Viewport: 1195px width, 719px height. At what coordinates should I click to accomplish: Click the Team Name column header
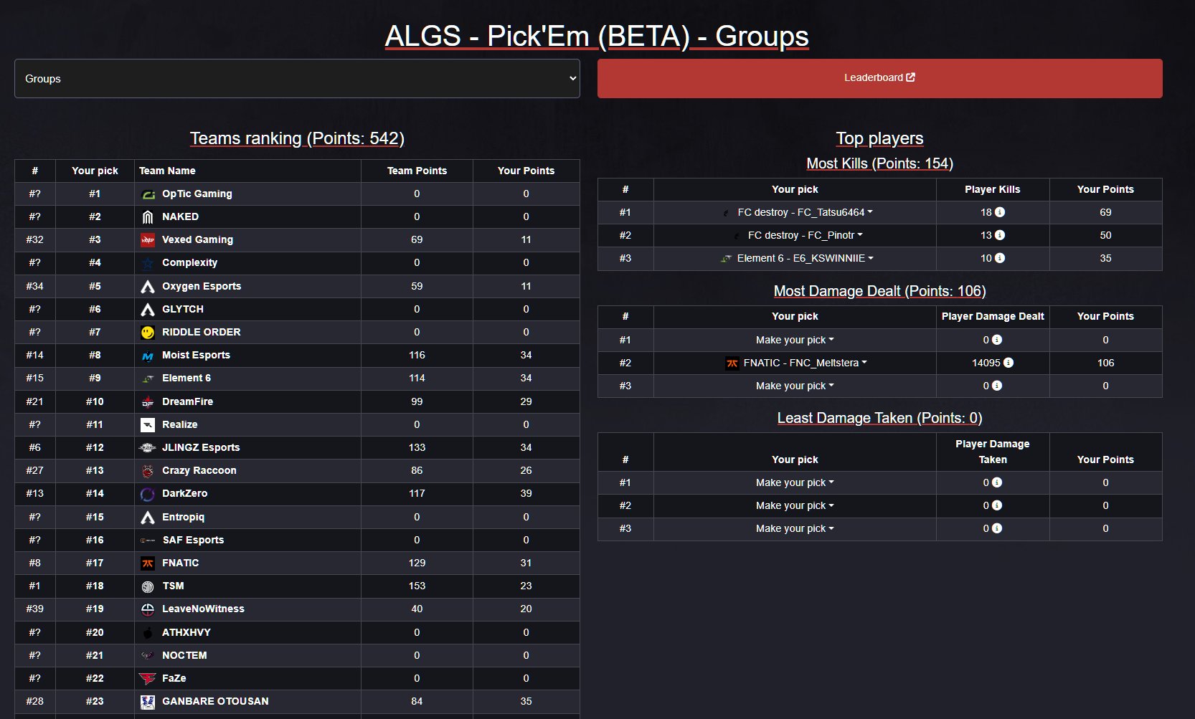pyautogui.click(x=167, y=171)
